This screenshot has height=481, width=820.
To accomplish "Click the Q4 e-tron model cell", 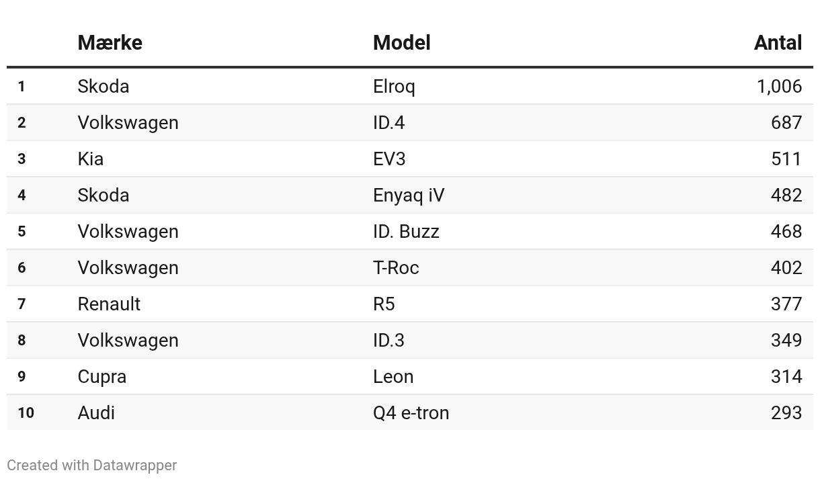I will (x=411, y=412).
